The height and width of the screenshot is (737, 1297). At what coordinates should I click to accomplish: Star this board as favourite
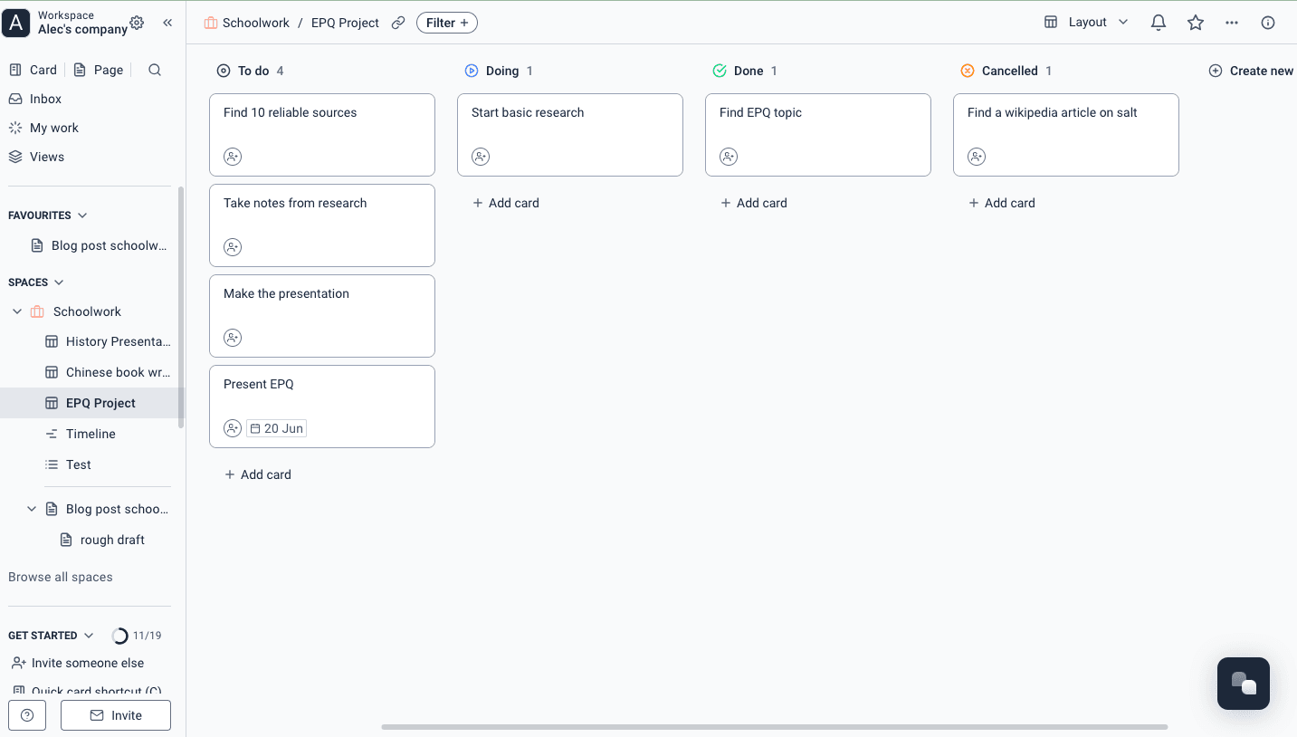click(1196, 23)
